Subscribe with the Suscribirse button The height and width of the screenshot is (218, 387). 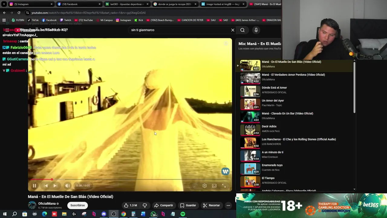pyautogui.click(x=77, y=205)
